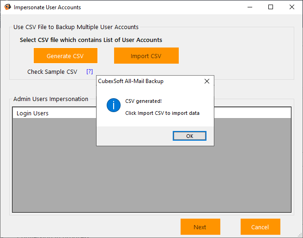Maximize the Impersonate User Accounts window
This screenshot has width=303, height=238.
[271, 7]
